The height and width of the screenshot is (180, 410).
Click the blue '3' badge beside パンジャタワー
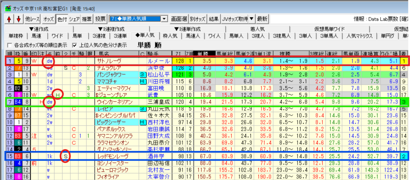(x=142, y=74)
